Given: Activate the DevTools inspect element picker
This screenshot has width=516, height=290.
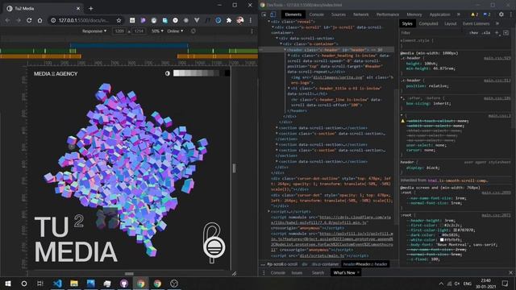Looking at the screenshot, I should click(x=264, y=14).
